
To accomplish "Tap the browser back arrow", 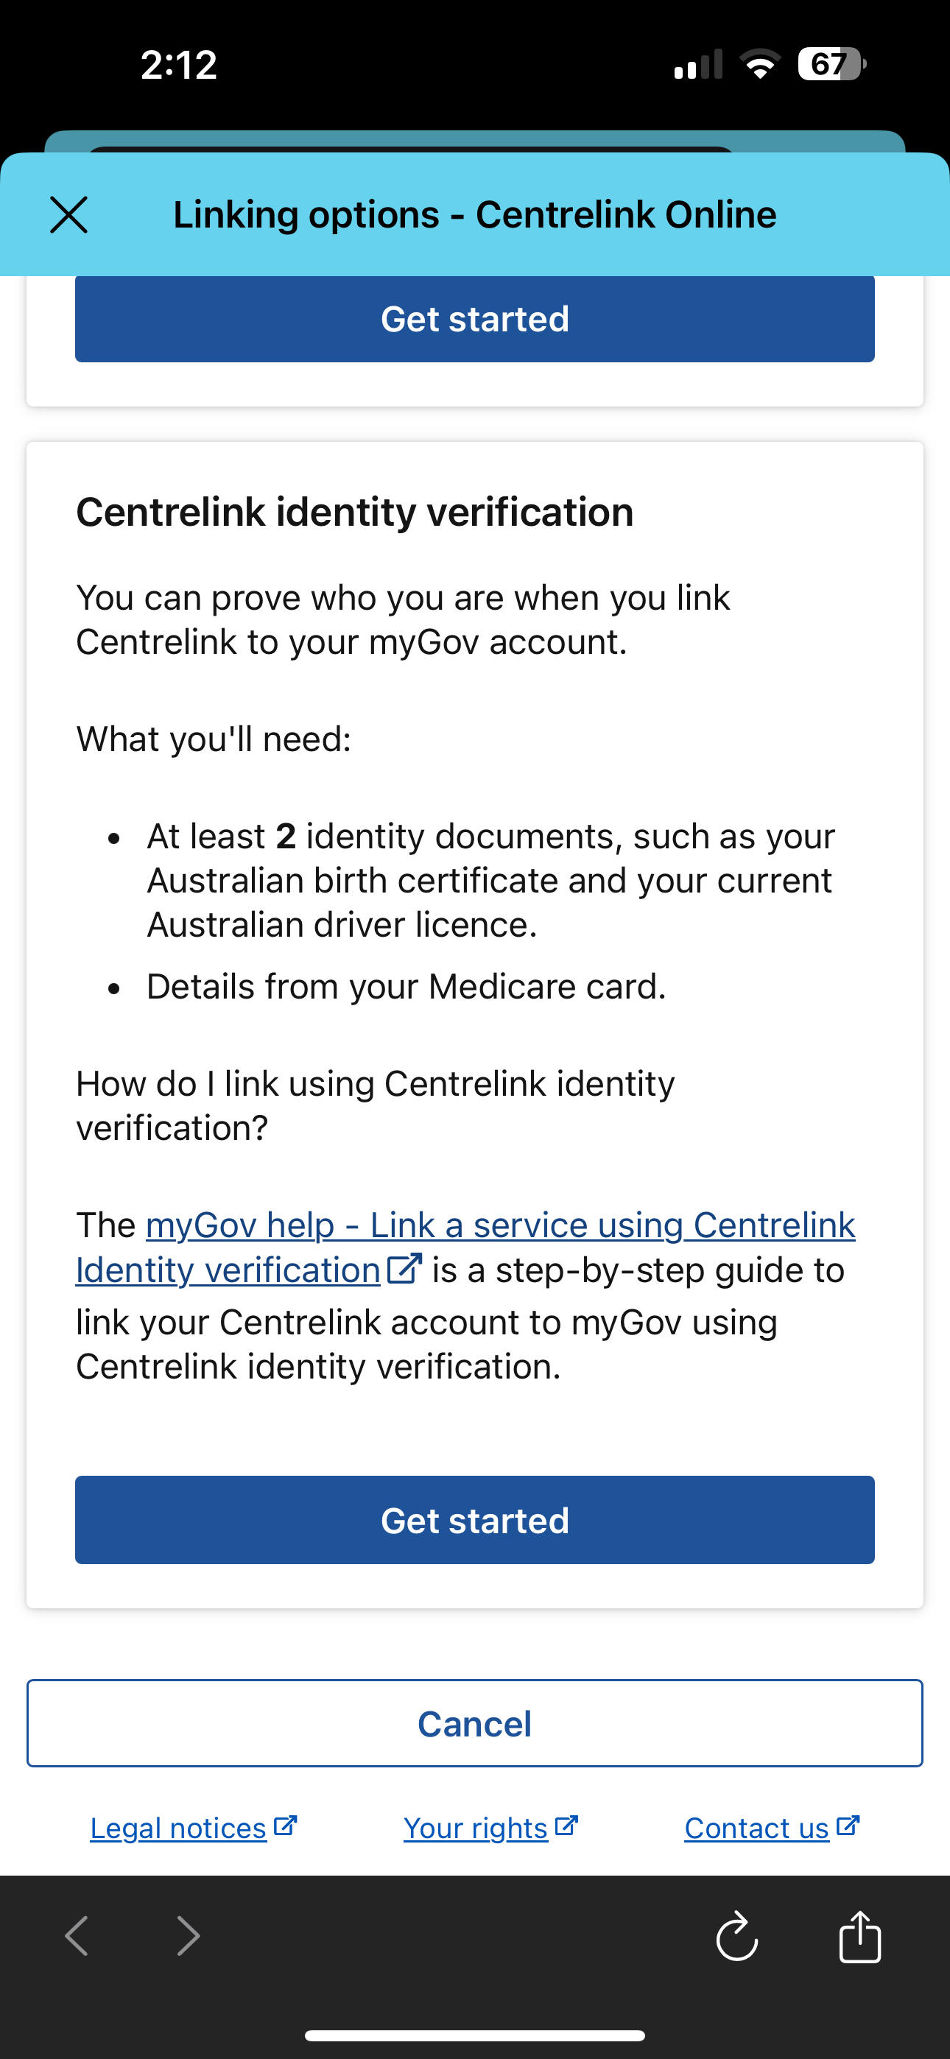I will pyautogui.click(x=77, y=1935).
